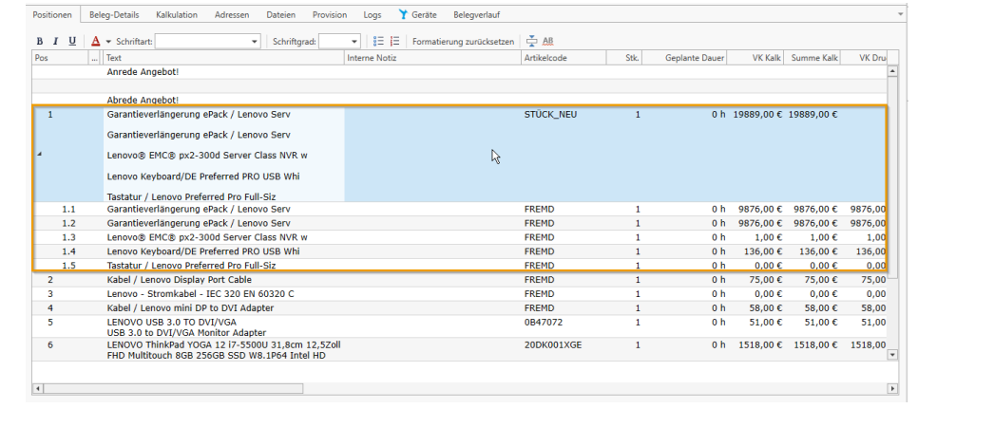
Task: Toggle bold text formatting
Action: click(40, 42)
